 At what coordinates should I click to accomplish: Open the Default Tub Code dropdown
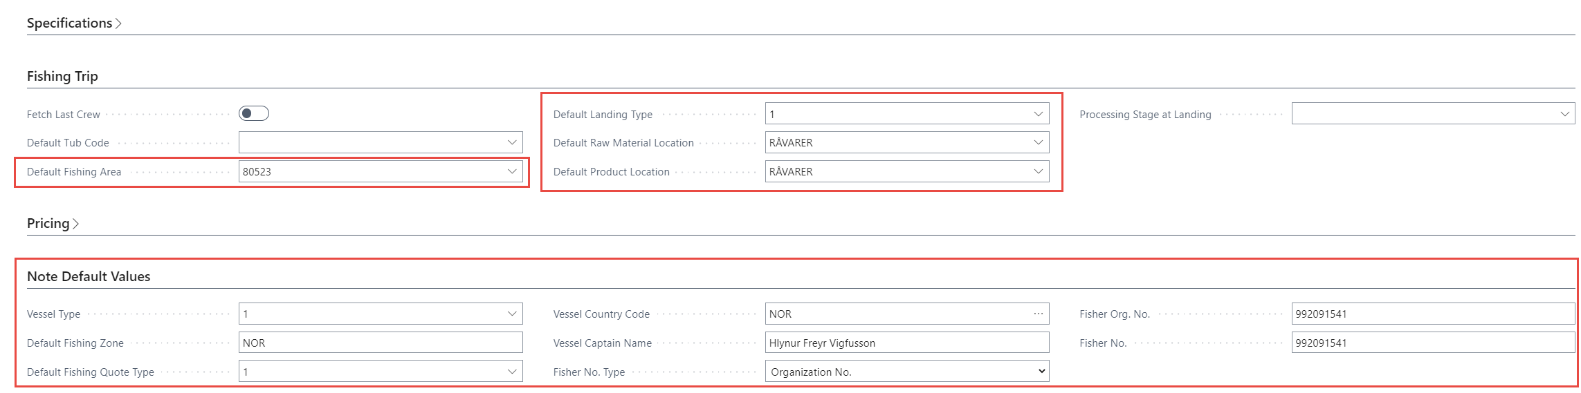(511, 143)
